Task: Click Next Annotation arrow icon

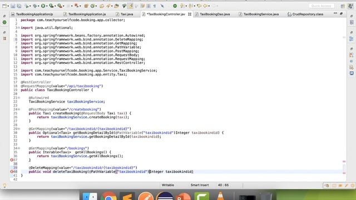Action: 182,6
